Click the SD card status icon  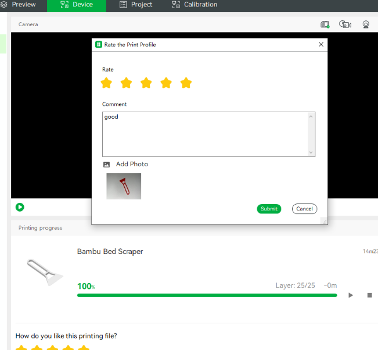pos(325,24)
